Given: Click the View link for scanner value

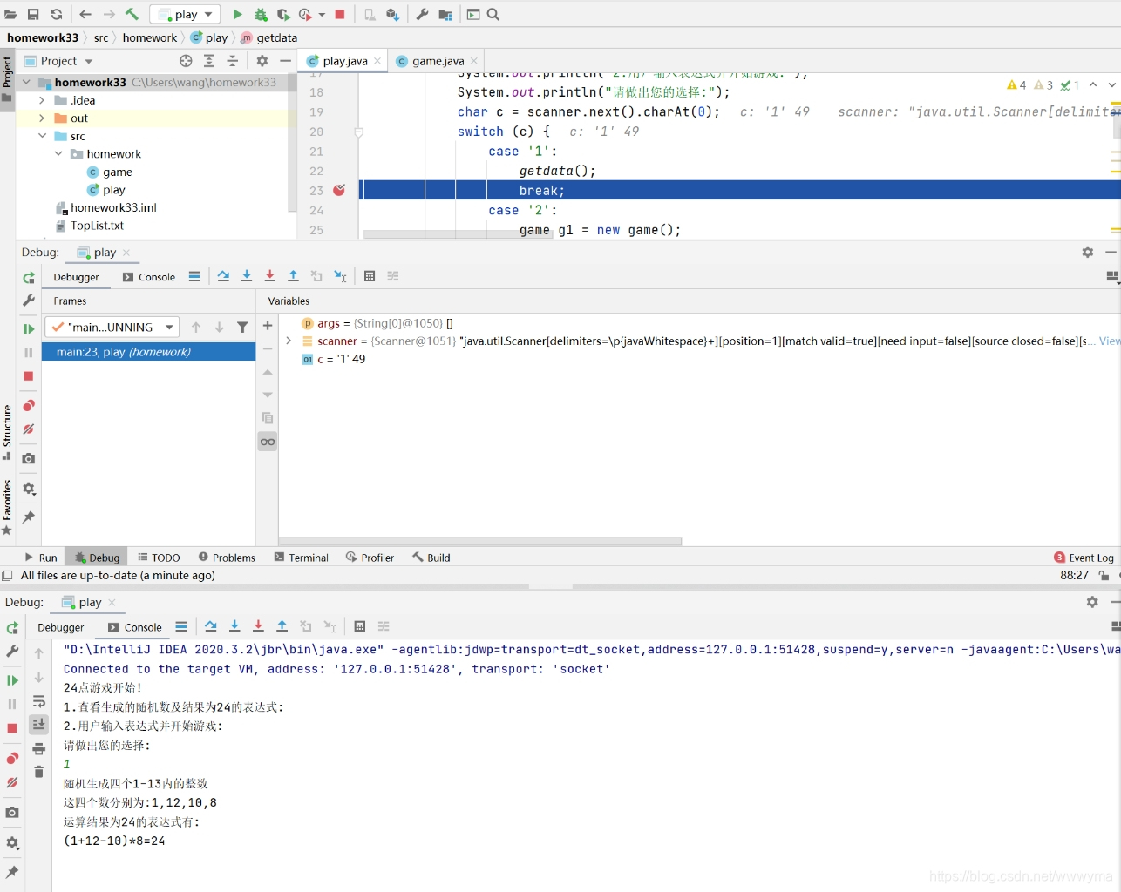Looking at the screenshot, I should [1109, 341].
